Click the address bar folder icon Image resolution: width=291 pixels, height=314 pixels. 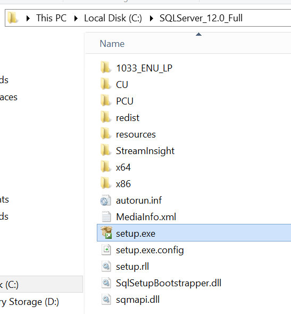[x=12, y=18]
